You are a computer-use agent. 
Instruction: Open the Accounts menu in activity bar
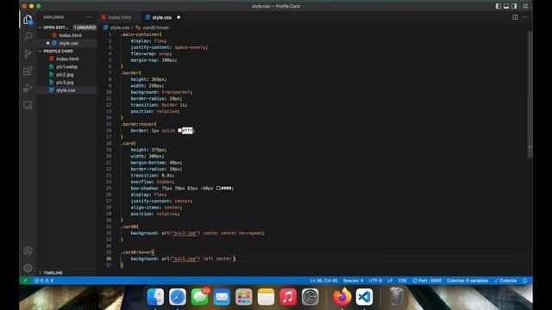click(x=28, y=251)
